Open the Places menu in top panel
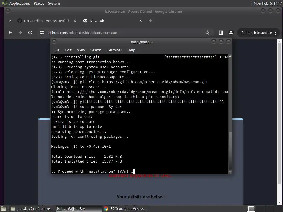 pos(39,3)
